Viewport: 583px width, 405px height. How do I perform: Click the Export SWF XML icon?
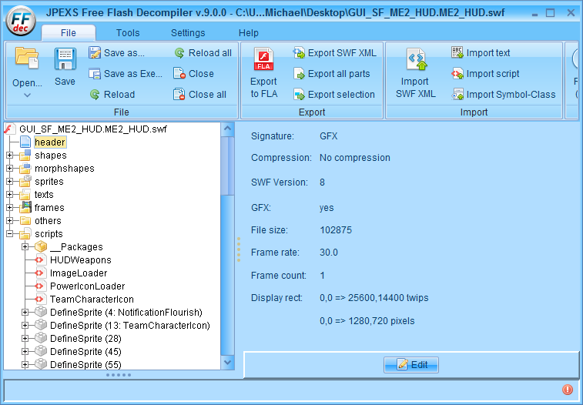[x=300, y=53]
